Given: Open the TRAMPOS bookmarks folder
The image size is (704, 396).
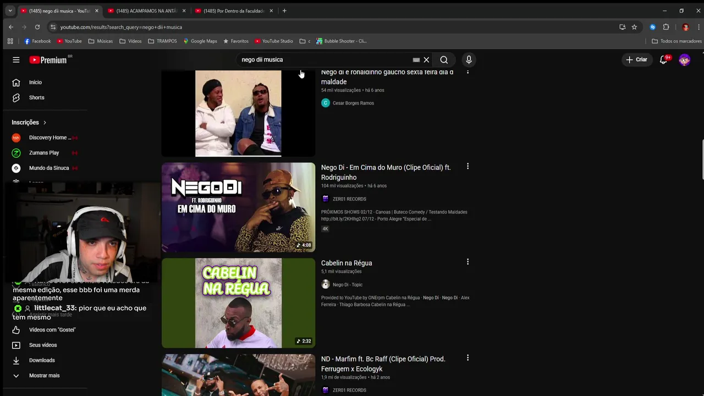Looking at the screenshot, I should (x=162, y=41).
